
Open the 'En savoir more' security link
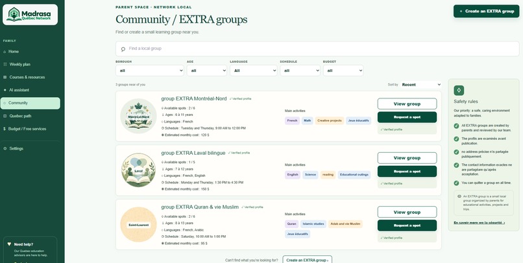(x=480, y=222)
